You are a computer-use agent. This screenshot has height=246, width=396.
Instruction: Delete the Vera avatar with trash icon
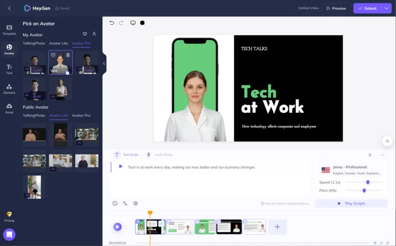68,55
